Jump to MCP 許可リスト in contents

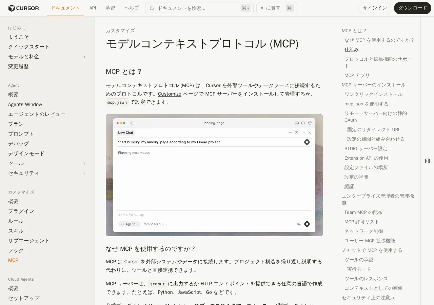point(362,222)
